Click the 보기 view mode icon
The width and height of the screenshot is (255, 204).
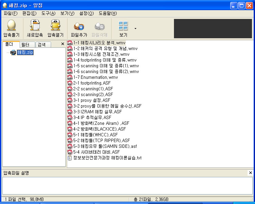point(123,26)
